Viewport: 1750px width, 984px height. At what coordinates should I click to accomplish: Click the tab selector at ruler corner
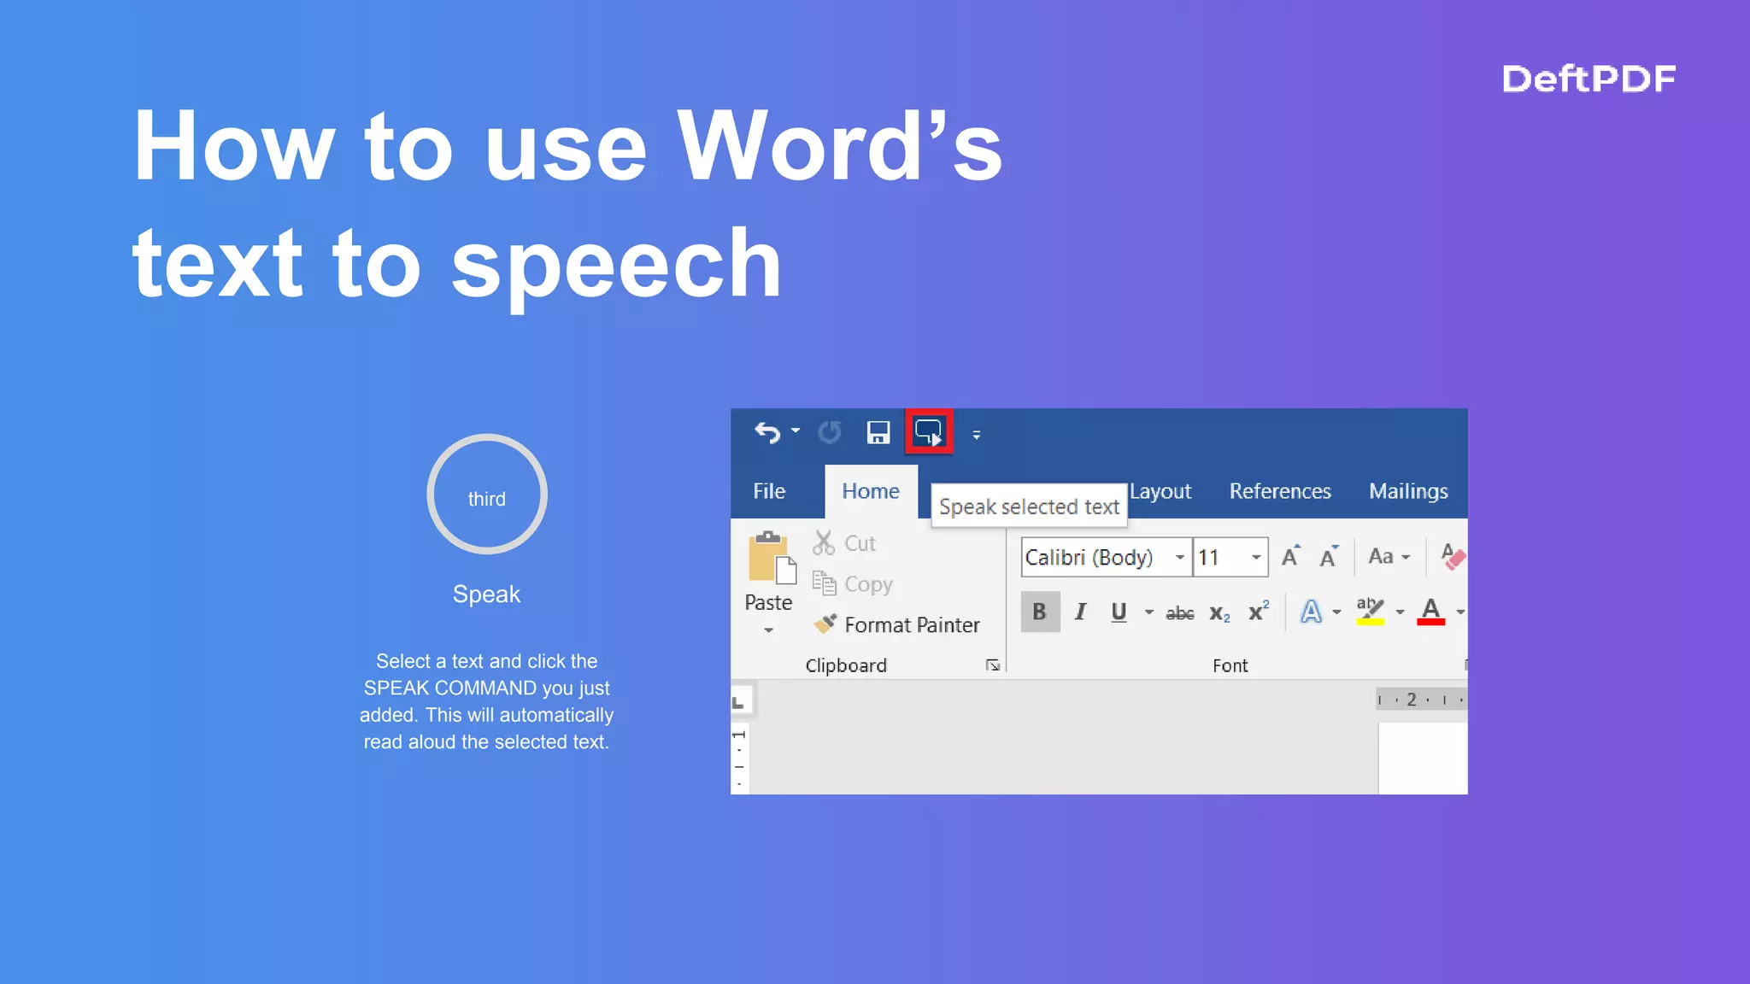[x=740, y=702]
